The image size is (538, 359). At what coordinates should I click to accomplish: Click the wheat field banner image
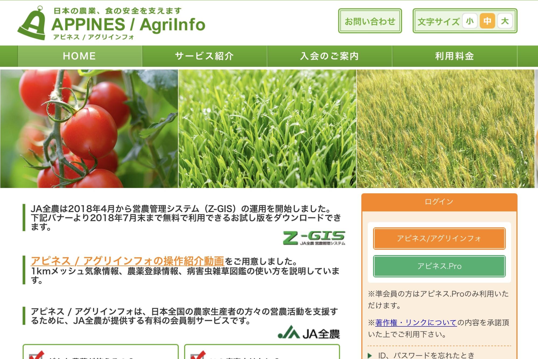click(445, 129)
